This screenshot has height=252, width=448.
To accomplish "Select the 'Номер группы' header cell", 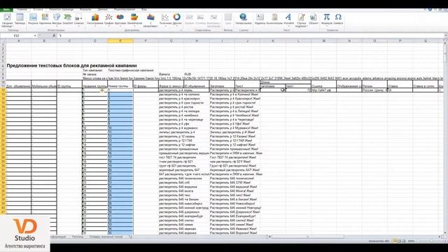I will (120, 86).
